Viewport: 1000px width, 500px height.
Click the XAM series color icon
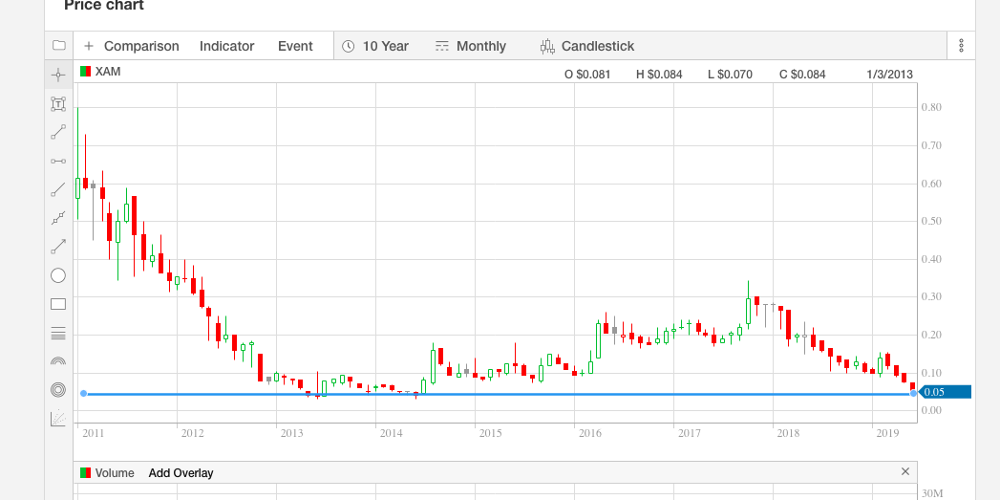[85, 72]
